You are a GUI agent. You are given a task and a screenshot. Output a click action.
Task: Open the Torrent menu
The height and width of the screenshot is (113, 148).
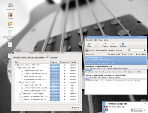click(89, 40)
